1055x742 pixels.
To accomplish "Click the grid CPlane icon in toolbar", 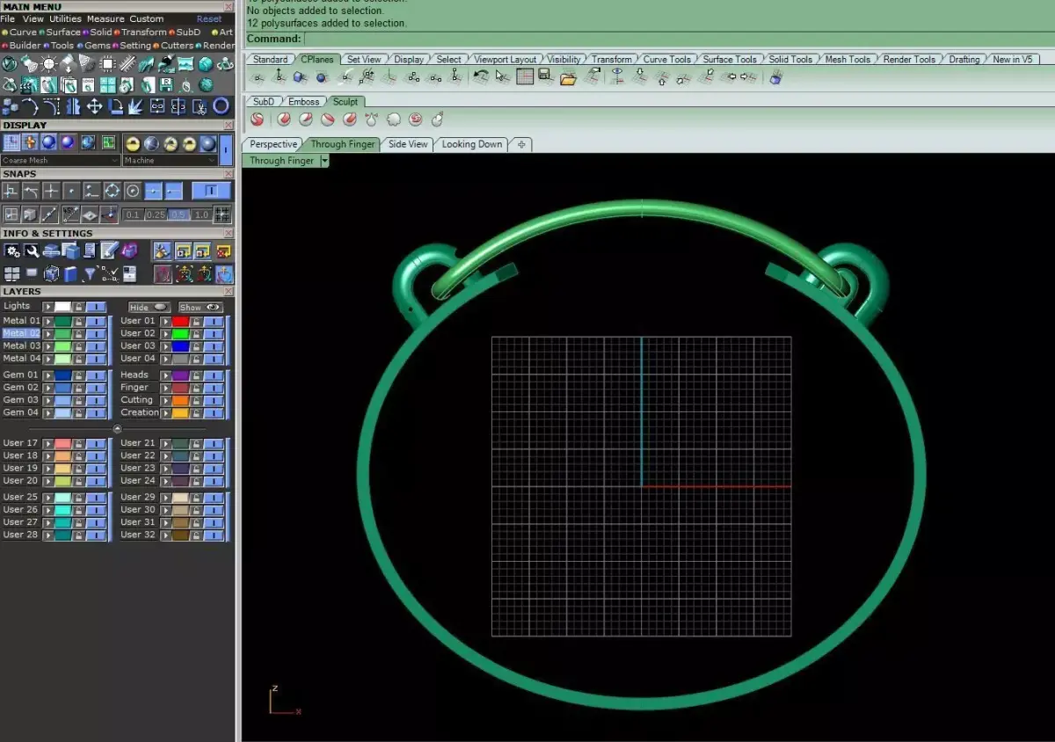I will coord(525,77).
